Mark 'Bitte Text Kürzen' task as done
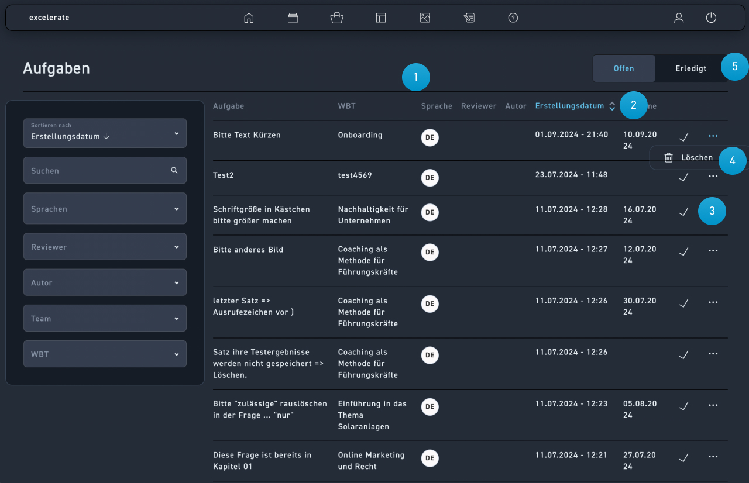The image size is (749, 483). click(x=683, y=137)
